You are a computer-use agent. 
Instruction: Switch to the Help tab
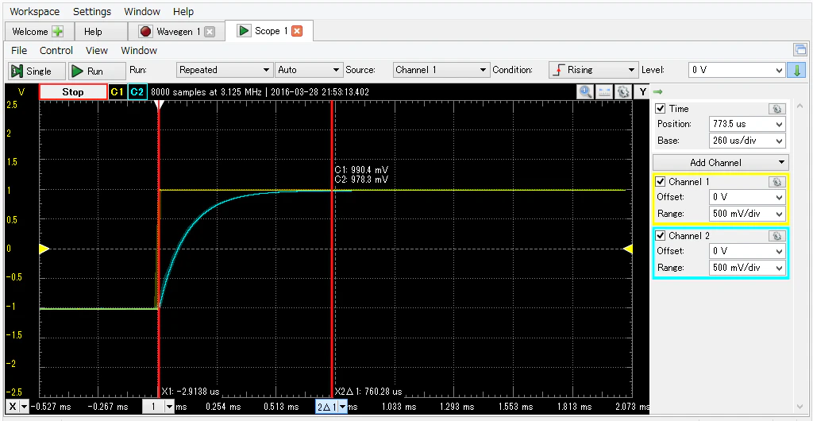[x=93, y=32]
